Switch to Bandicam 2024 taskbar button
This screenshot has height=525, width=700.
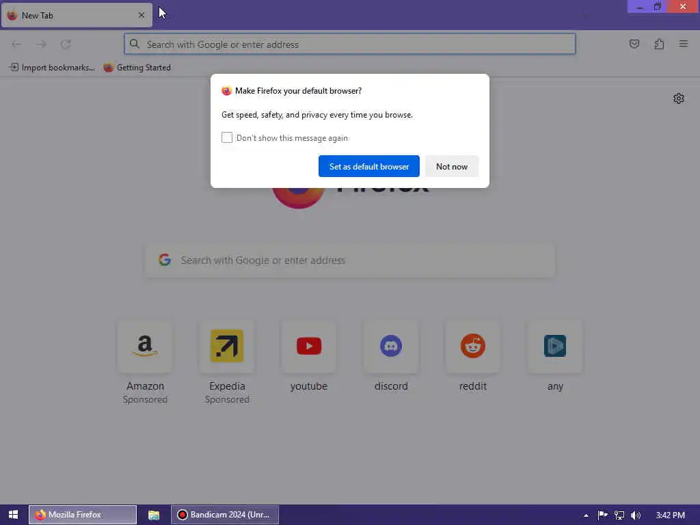coord(225,515)
